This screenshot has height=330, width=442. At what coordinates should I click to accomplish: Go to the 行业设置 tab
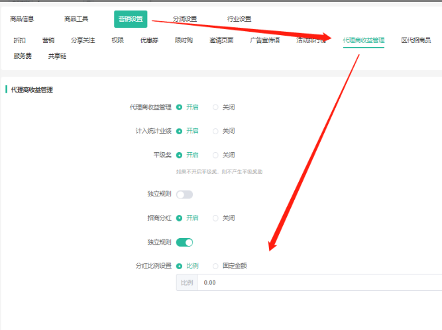[x=239, y=19]
